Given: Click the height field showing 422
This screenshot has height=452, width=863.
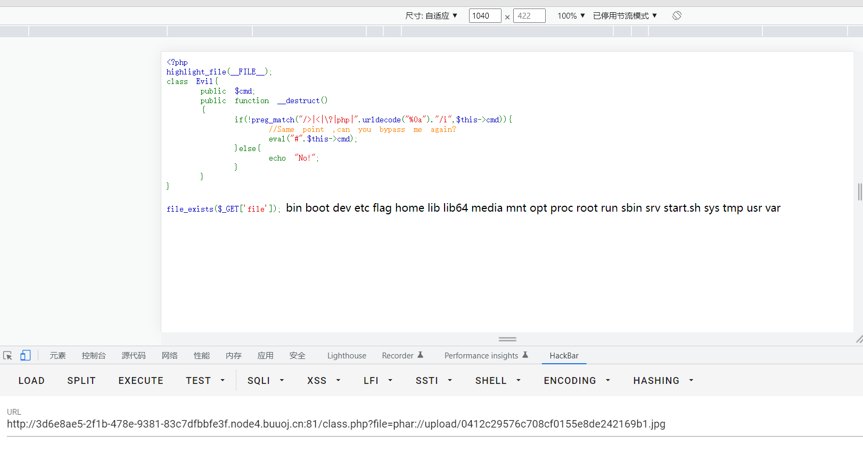Looking at the screenshot, I should pos(529,16).
